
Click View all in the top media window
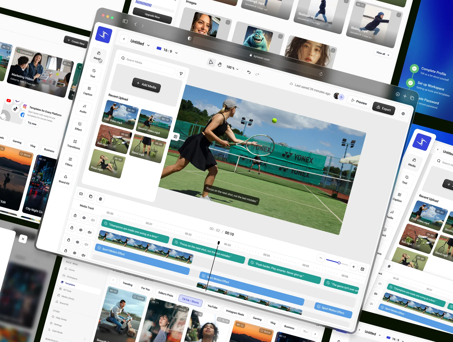click(383, 54)
